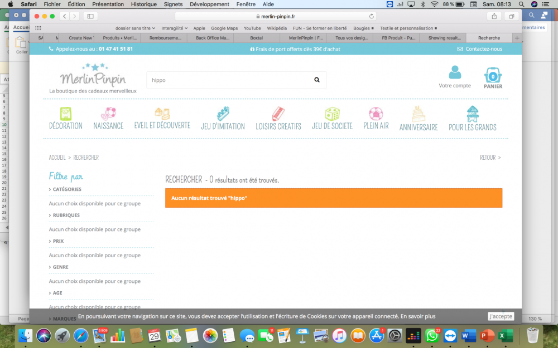Click the Rechercher breadcrumb text
This screenshot has width=558, height=348.
click(x=86, y=158)
